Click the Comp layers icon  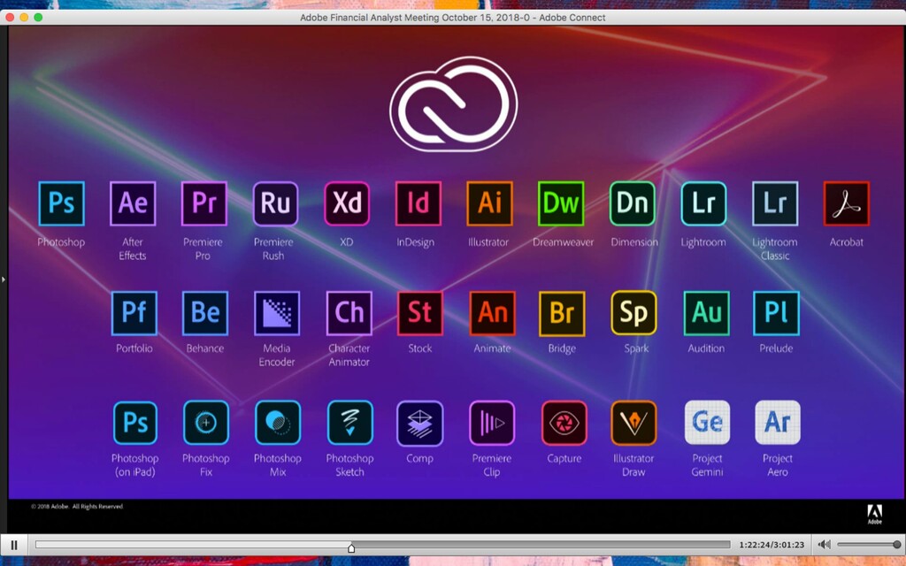click(420, 424)
